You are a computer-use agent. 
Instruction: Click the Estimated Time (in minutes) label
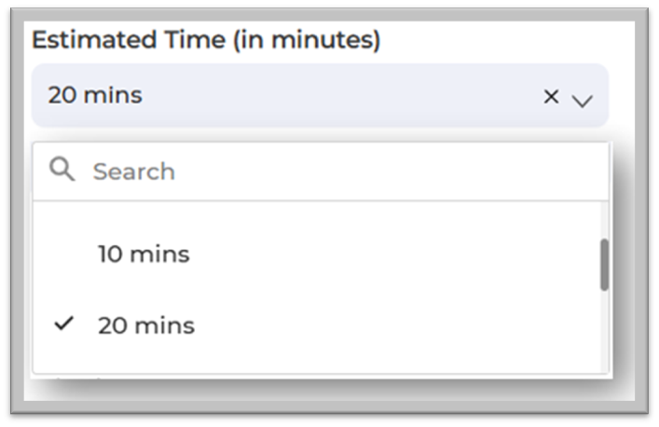tap(206, 40)
